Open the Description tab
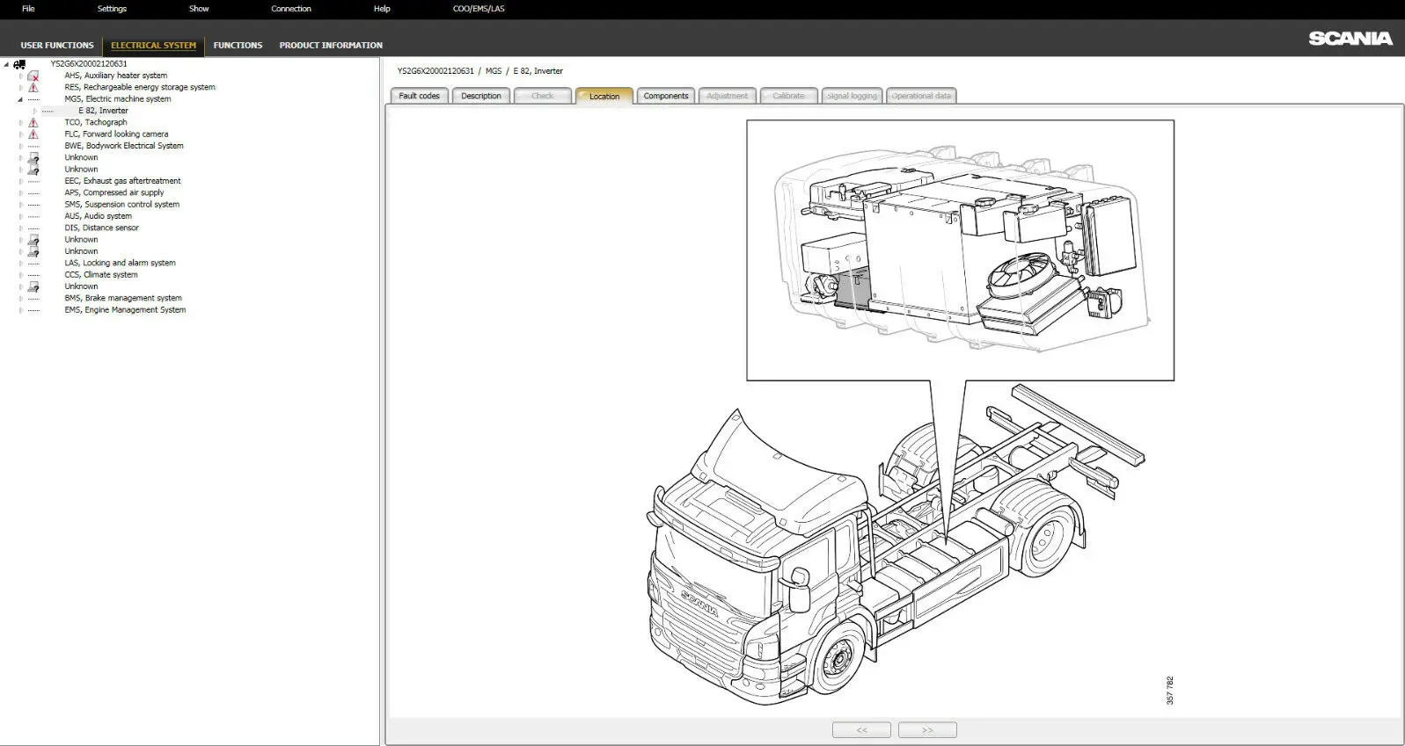 coord(481,96)
